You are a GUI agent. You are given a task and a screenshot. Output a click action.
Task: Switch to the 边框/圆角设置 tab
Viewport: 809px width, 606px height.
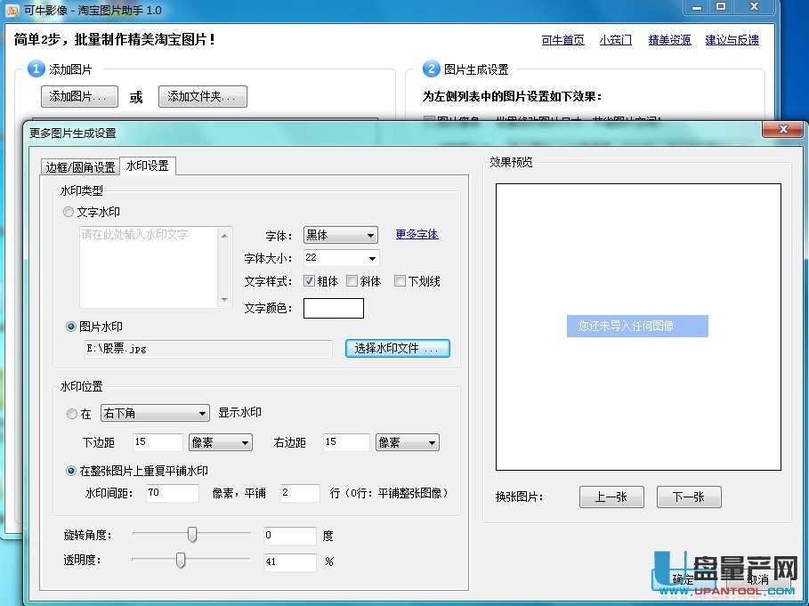[80, 166]
